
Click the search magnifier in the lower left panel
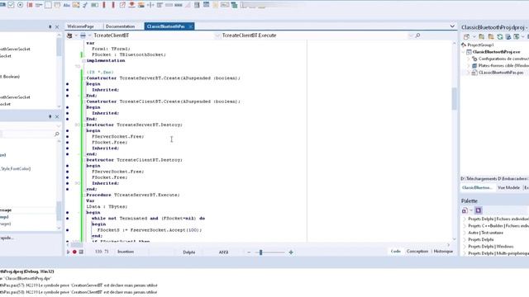click(57, 134)
